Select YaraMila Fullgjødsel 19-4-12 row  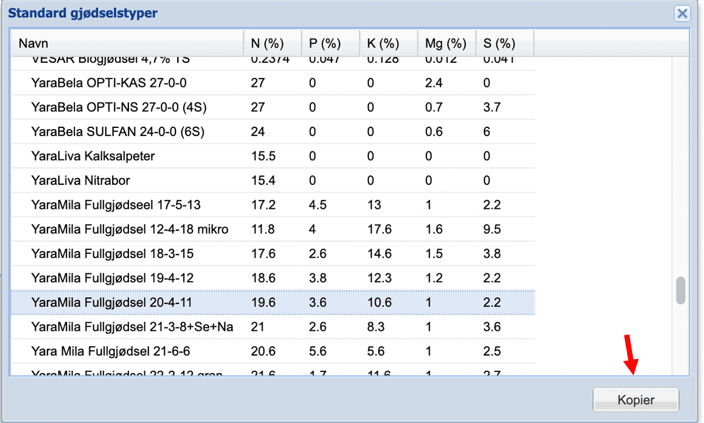[x=273, y=278]
